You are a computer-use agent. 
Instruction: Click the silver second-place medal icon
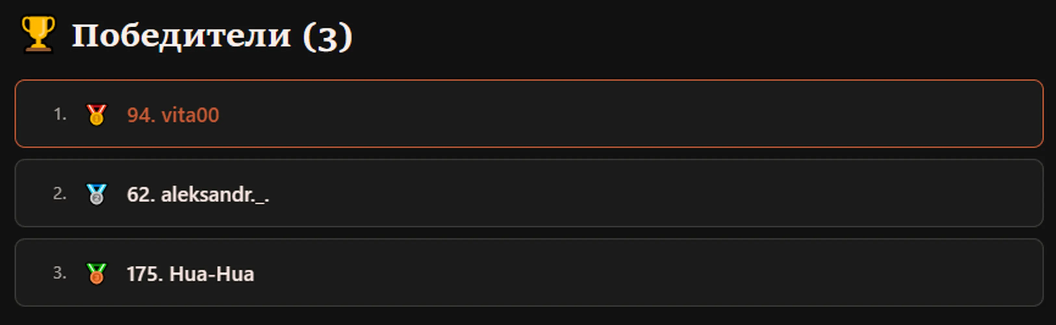pyautogui.click(x=96, y=194)
